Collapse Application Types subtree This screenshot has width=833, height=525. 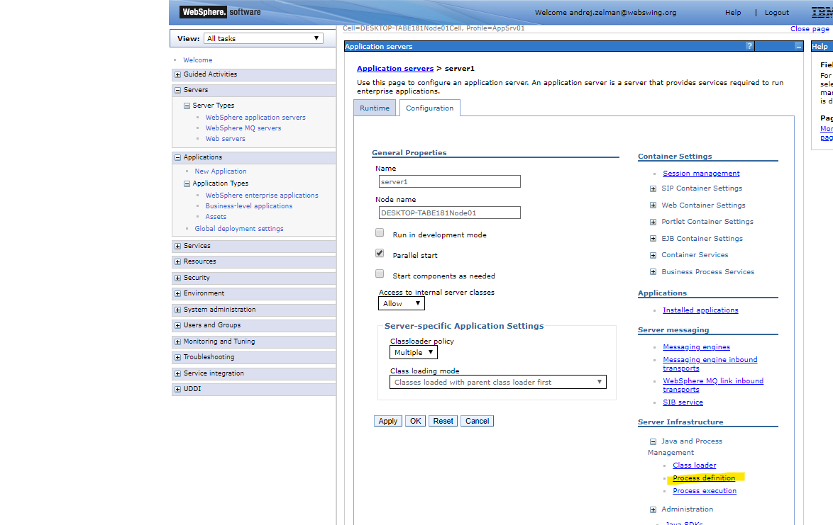click(x=187, y=184)
